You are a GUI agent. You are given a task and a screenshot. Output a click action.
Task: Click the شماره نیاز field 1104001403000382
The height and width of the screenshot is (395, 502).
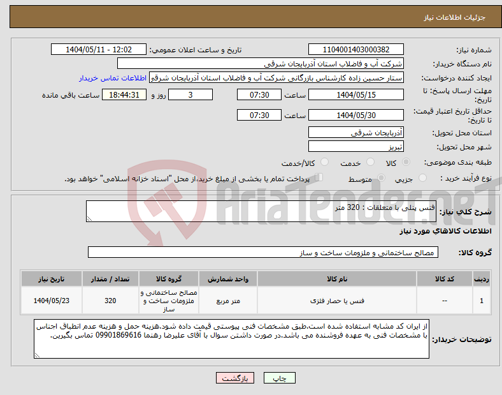click(x=356, y=49)
